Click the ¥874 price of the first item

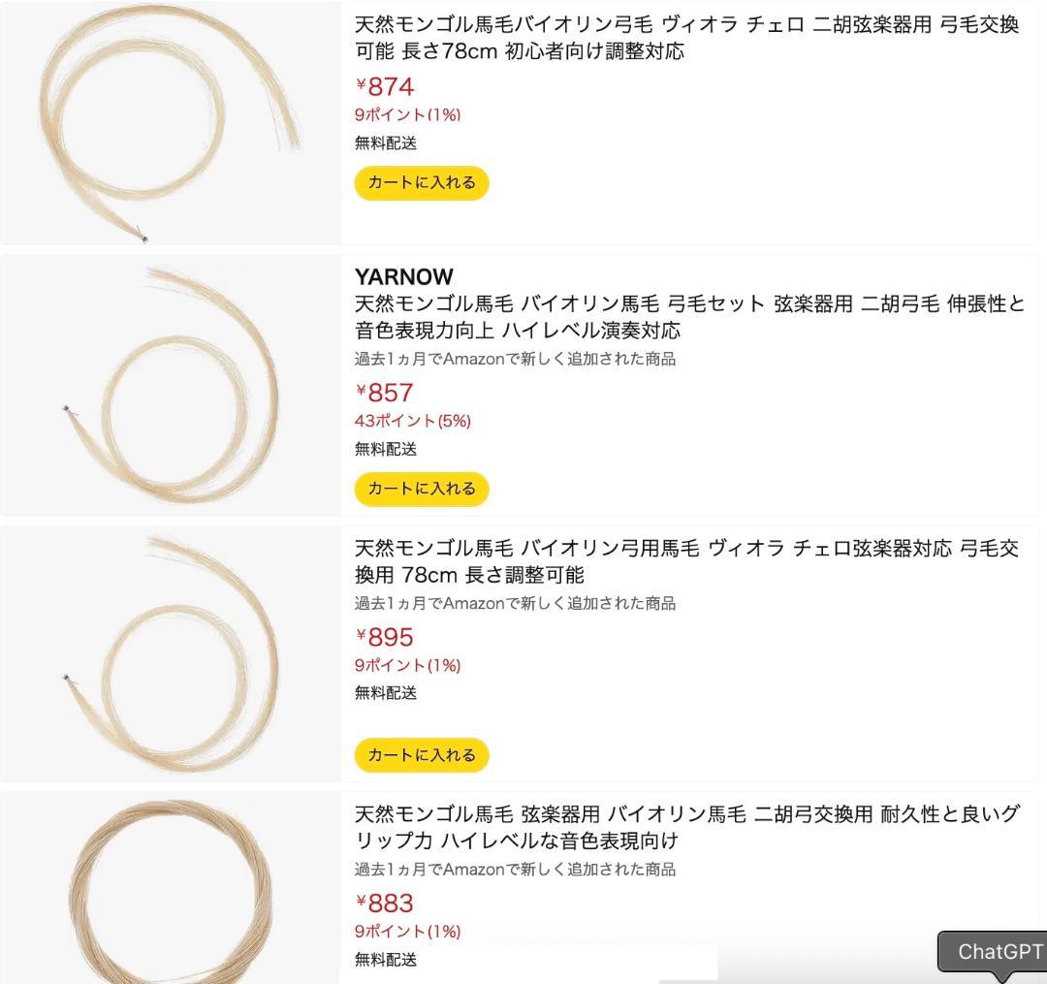(384, 86)
